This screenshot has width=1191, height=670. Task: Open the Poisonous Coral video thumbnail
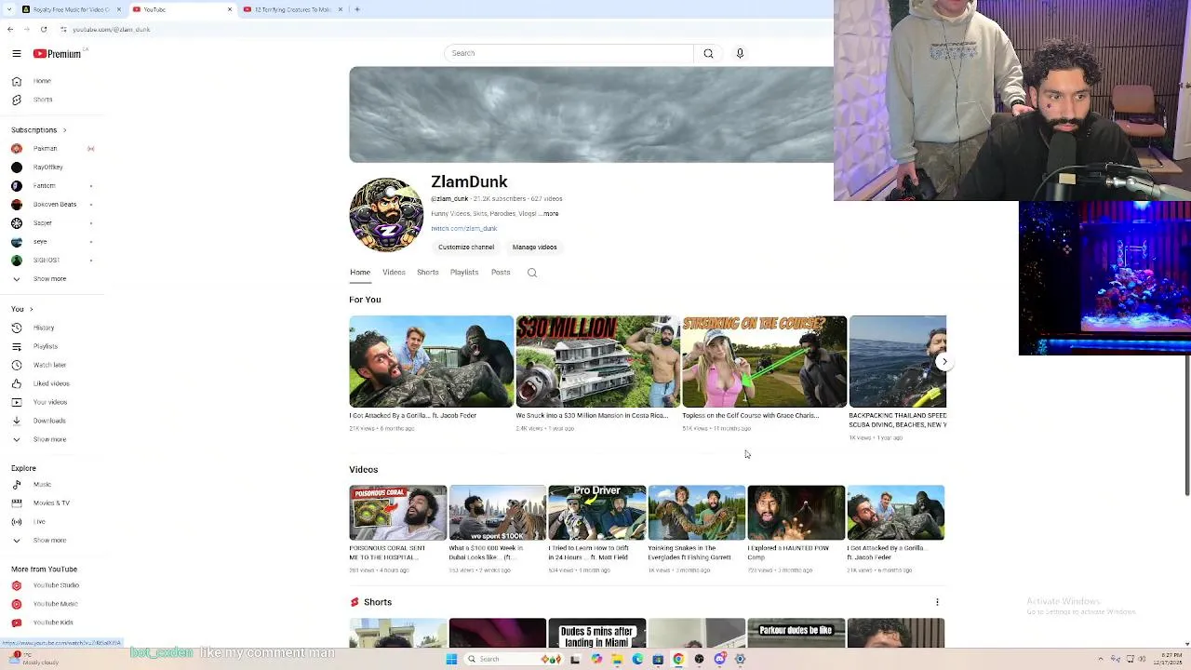pos(398,513)
